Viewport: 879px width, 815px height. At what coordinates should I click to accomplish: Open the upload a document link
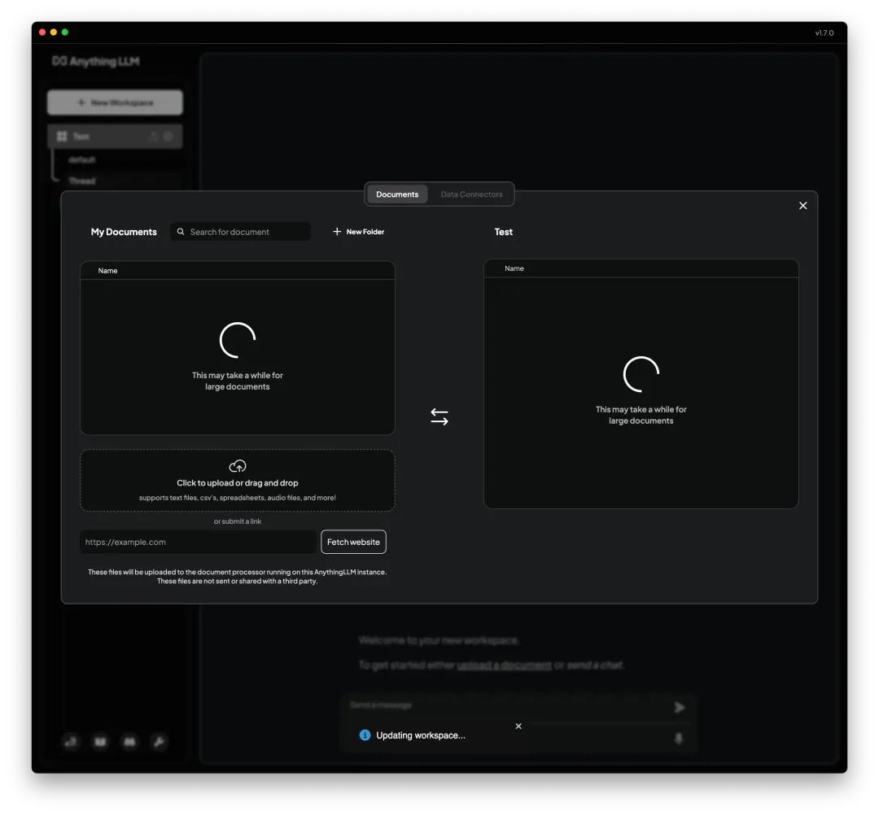pyautogui.click(x=504, y=665)
